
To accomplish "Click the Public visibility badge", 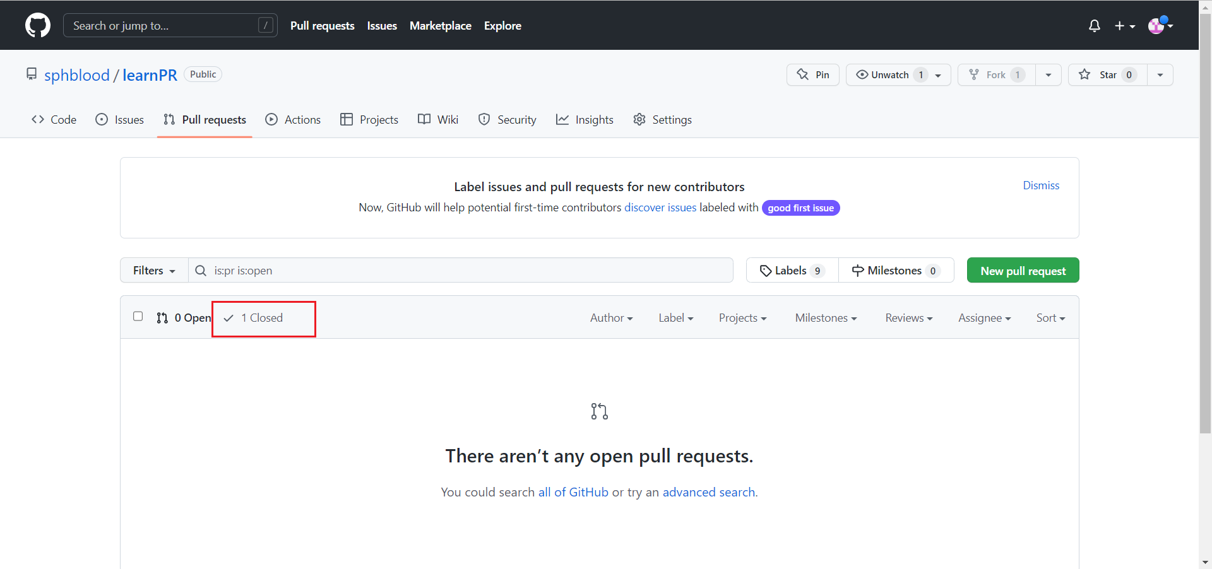I will click(203, 74).
